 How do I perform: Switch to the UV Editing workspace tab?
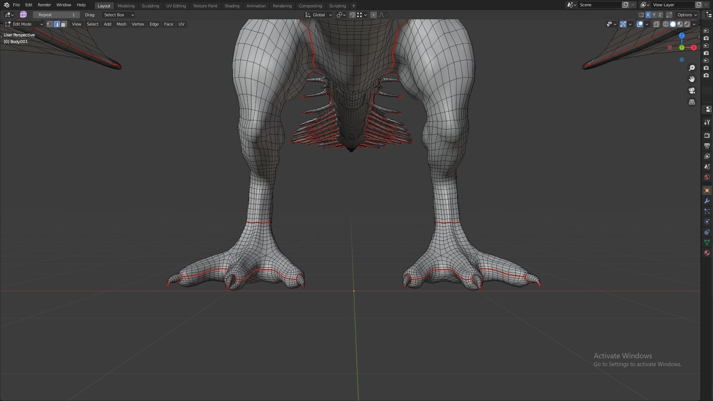pyautogui.click(x=176, y=6)
